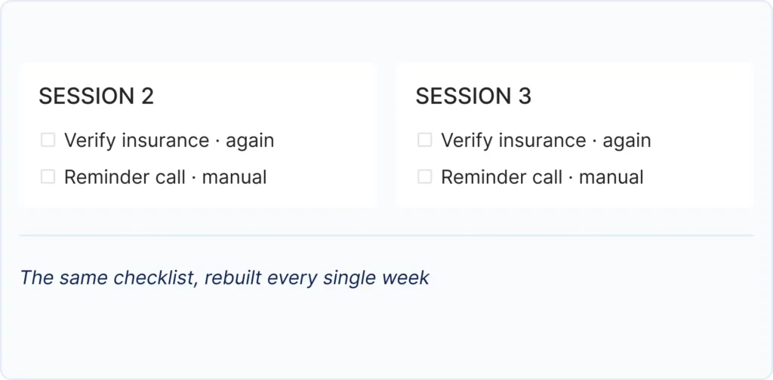The width and height of the screenshot is (773, 380).
Task: Check Verify insurance box under Session 2
Action: [x=48, y=140]
